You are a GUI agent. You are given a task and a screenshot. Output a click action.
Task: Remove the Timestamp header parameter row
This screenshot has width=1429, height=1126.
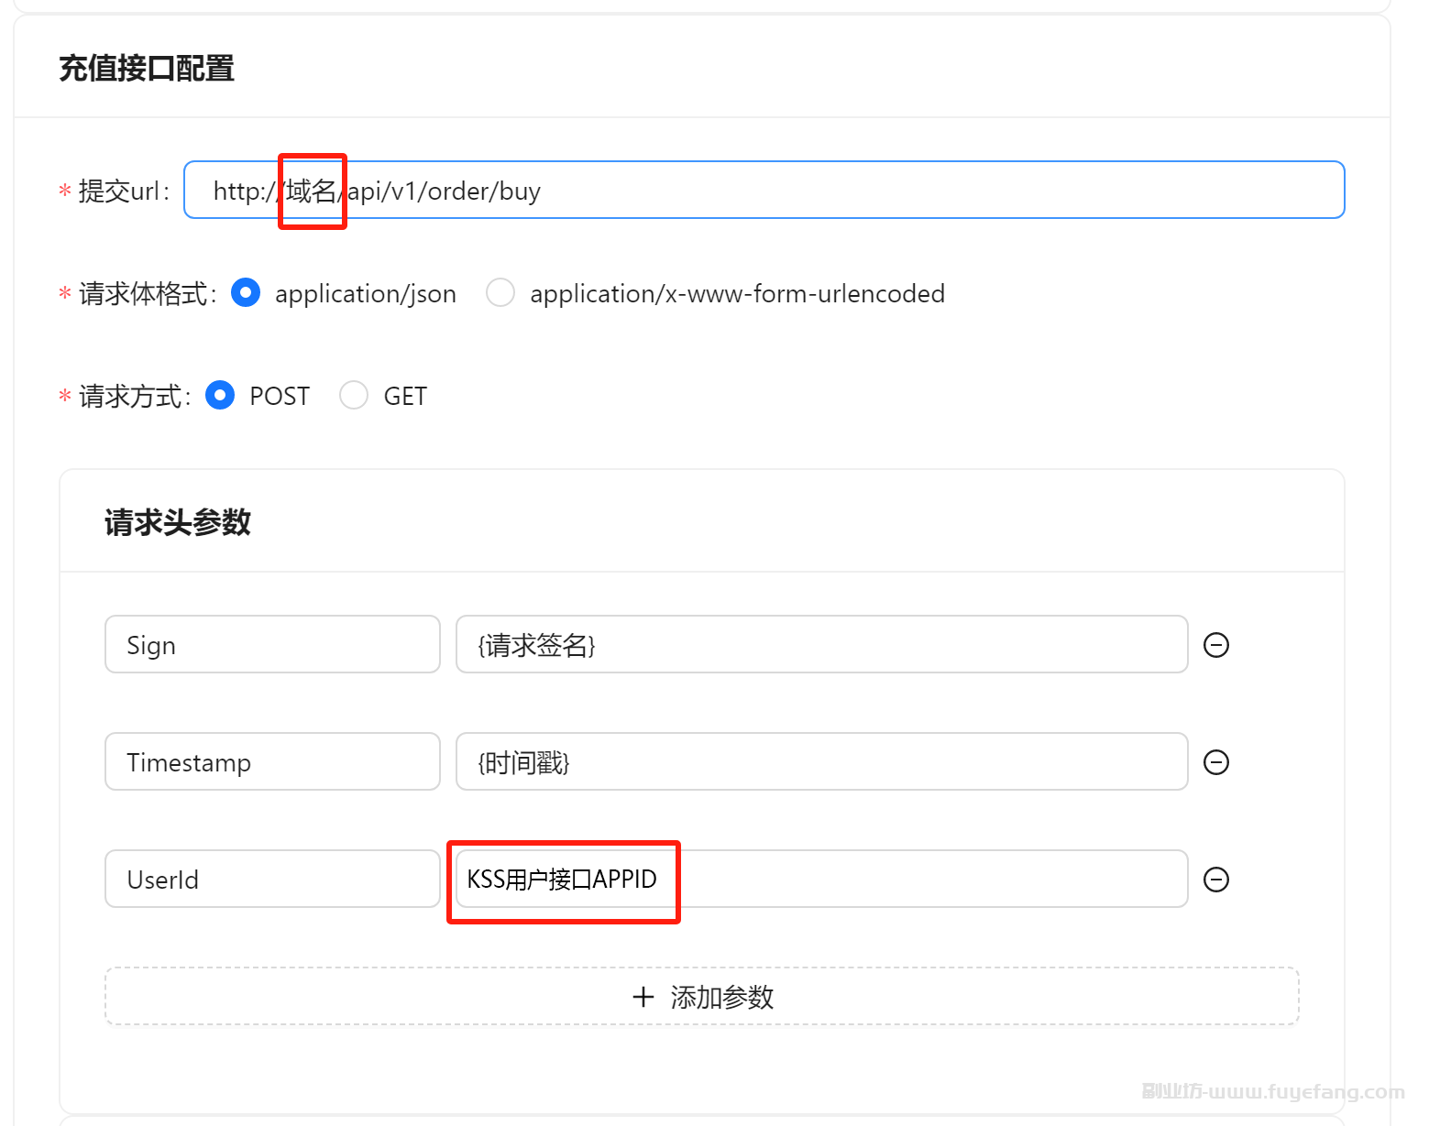[x=1215, y=762]
